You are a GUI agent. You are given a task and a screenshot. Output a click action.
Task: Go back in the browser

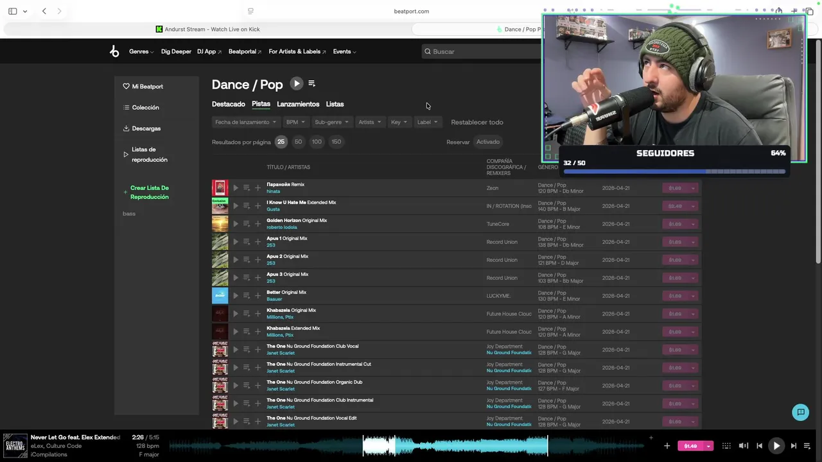point(44,11)
